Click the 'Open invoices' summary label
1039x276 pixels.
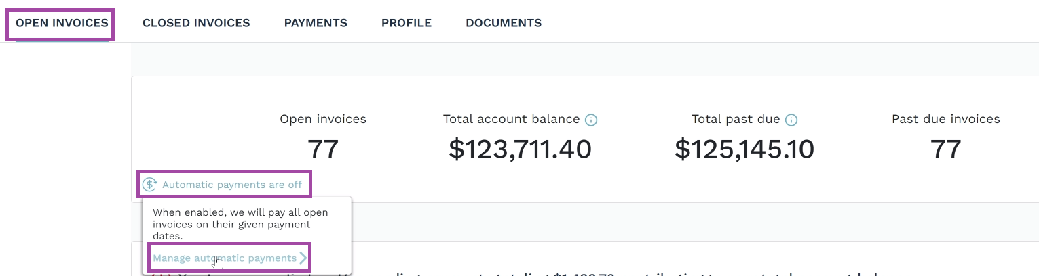323,119
